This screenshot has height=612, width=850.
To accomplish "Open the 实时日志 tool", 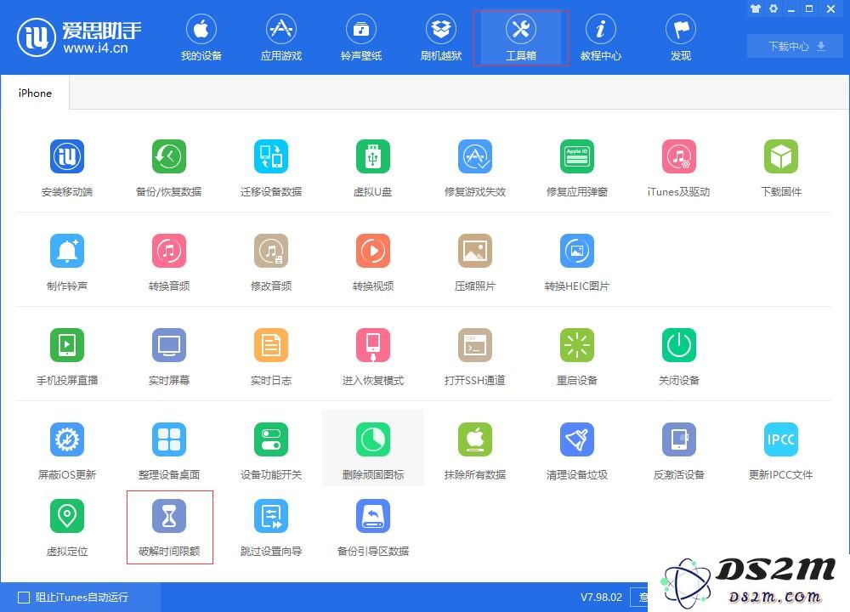I will 271,357.
